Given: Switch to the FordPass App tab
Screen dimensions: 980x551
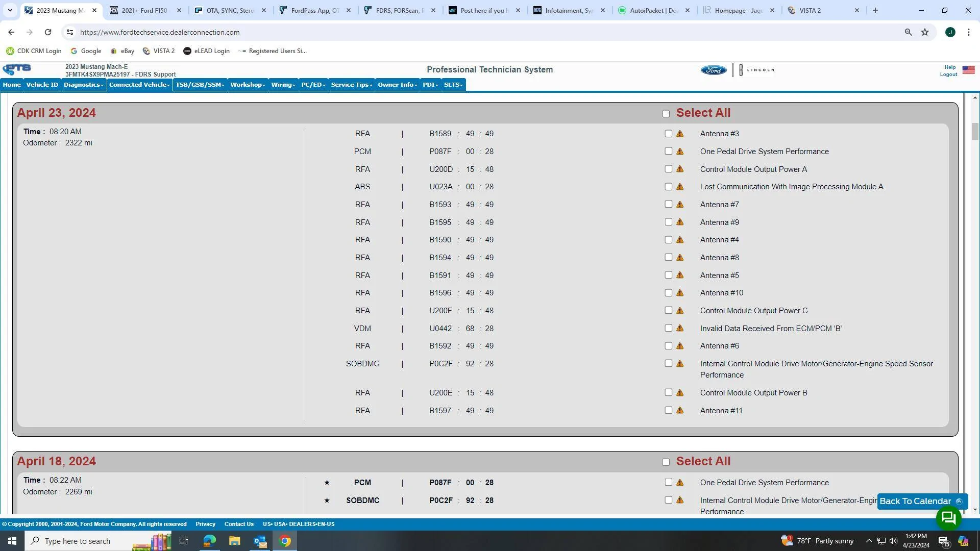Looking at the screenshot, I should click(x=315, y=10).
